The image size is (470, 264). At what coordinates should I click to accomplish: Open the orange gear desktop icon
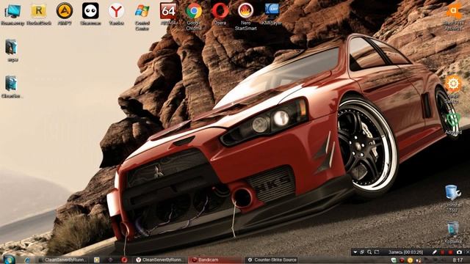click(453, 89)
